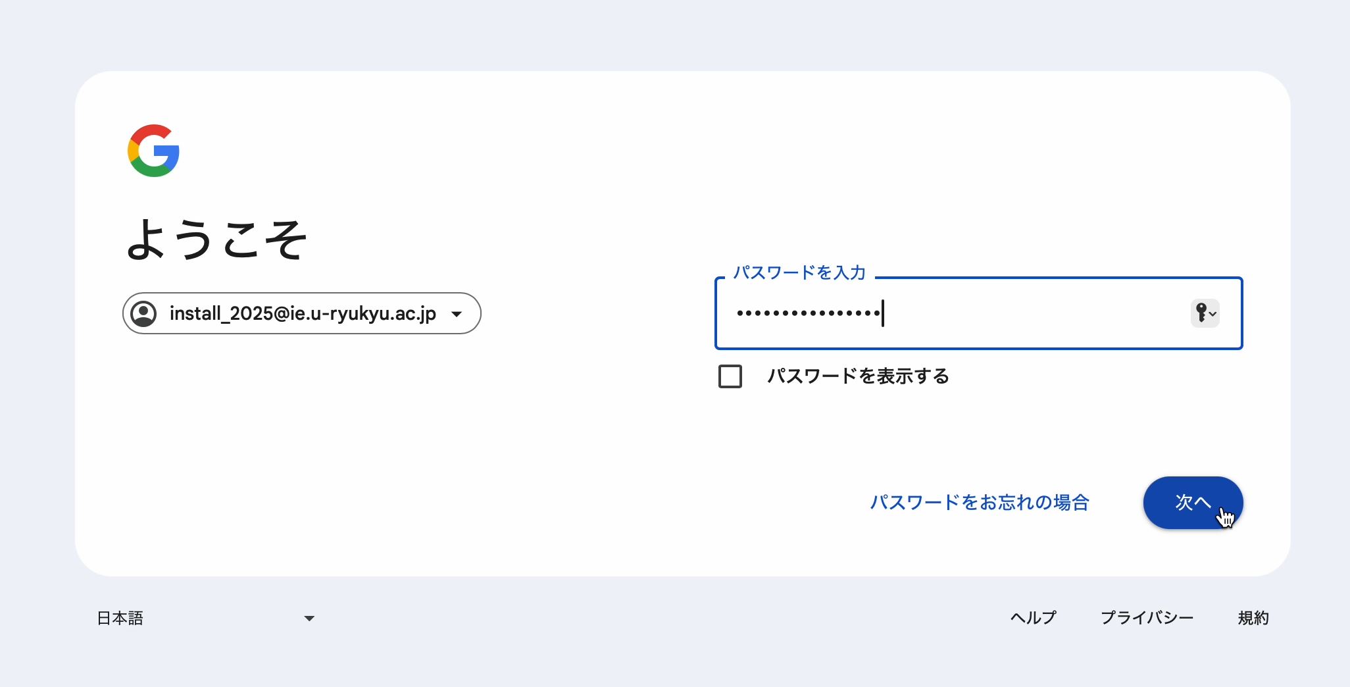Image resolution: width=1350 pixels, height=687 pixels.
Task: Open the password manager key icon
Action: (x=1201, y=313)
